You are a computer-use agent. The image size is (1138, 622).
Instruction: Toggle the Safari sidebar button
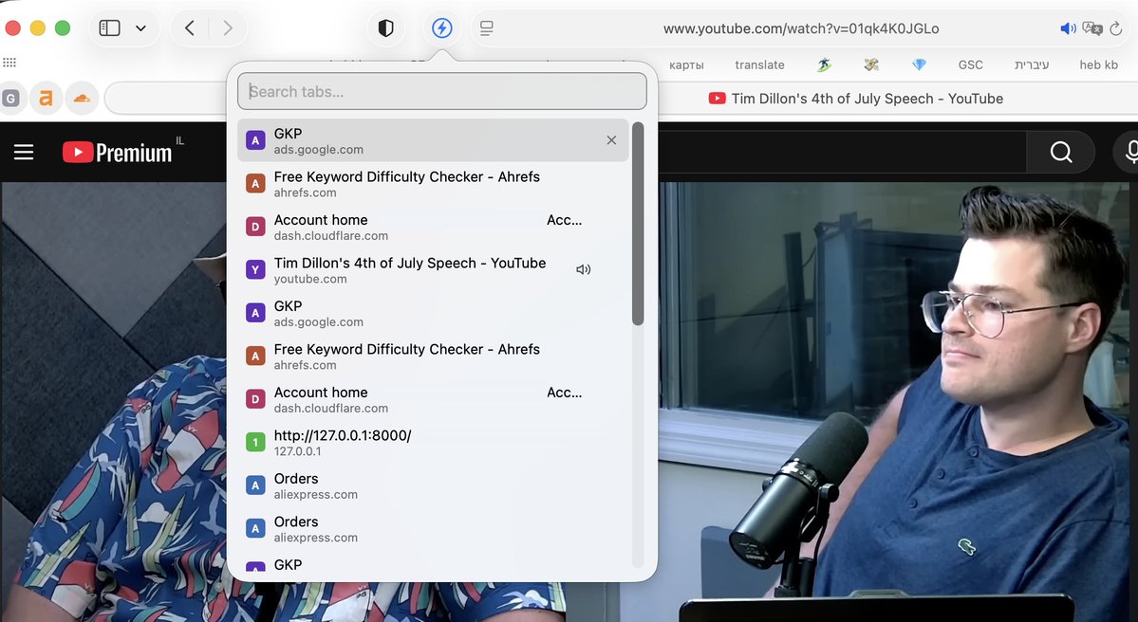[109, 28]
